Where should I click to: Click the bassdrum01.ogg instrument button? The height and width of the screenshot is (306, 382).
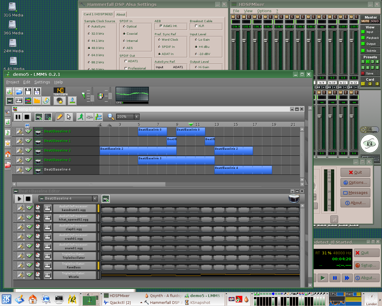click(74, 208)
